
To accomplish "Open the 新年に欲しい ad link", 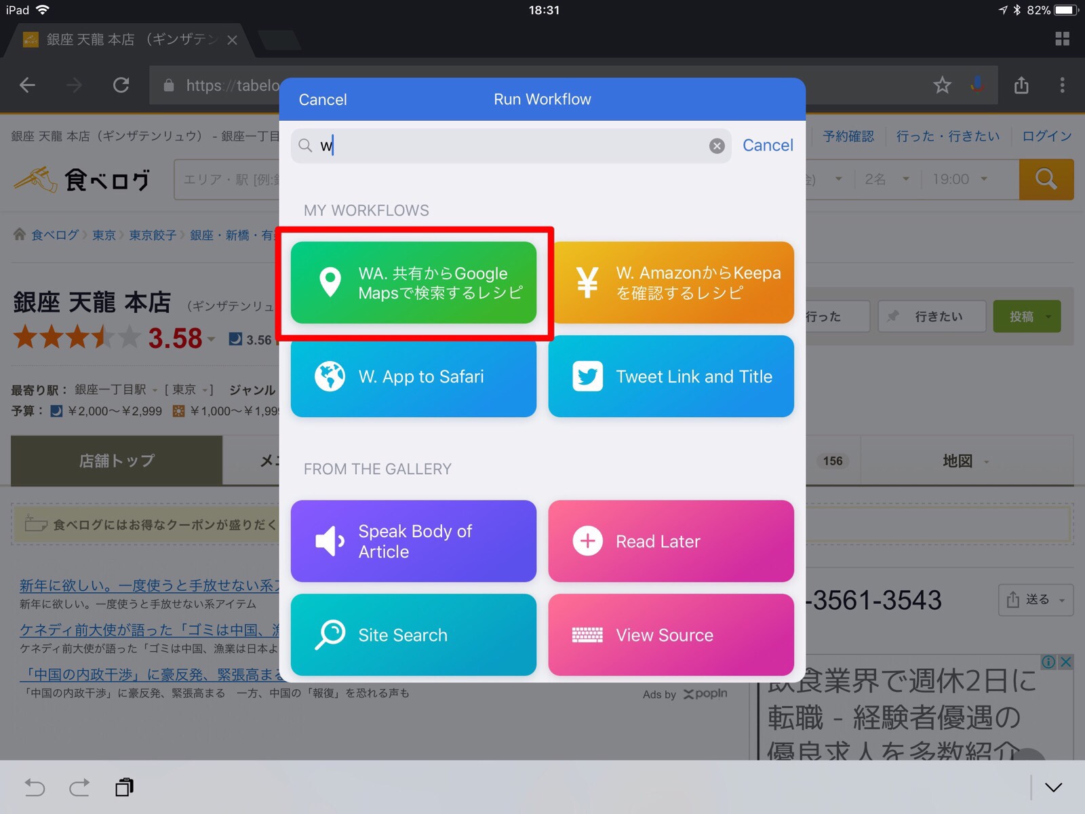I will [149, 585].
